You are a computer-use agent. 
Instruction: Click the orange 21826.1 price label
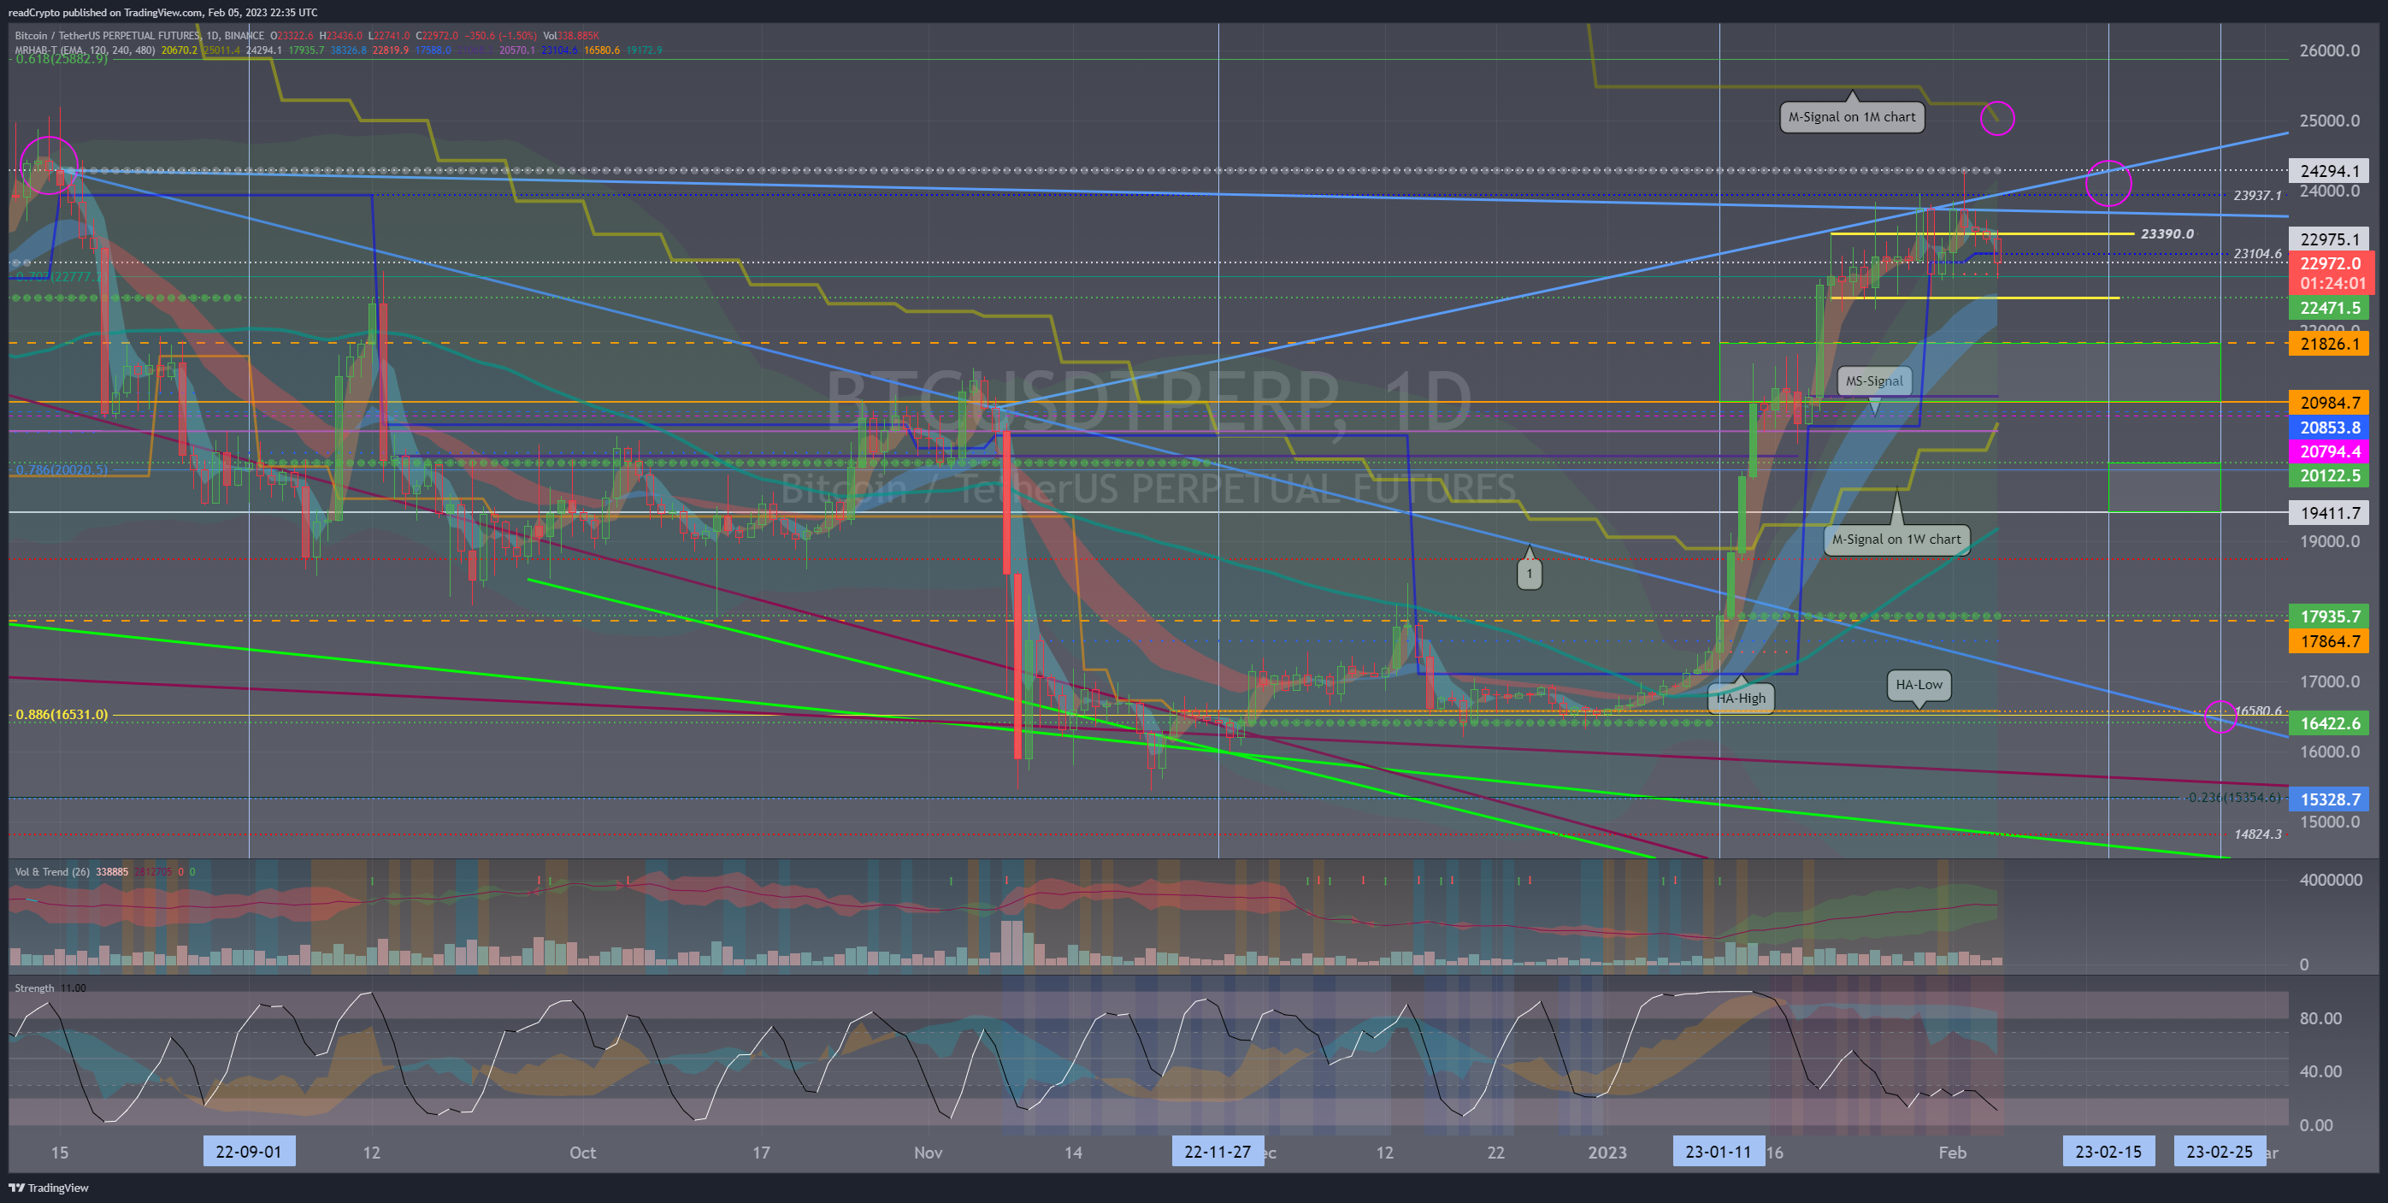(x=2329, y=344)
